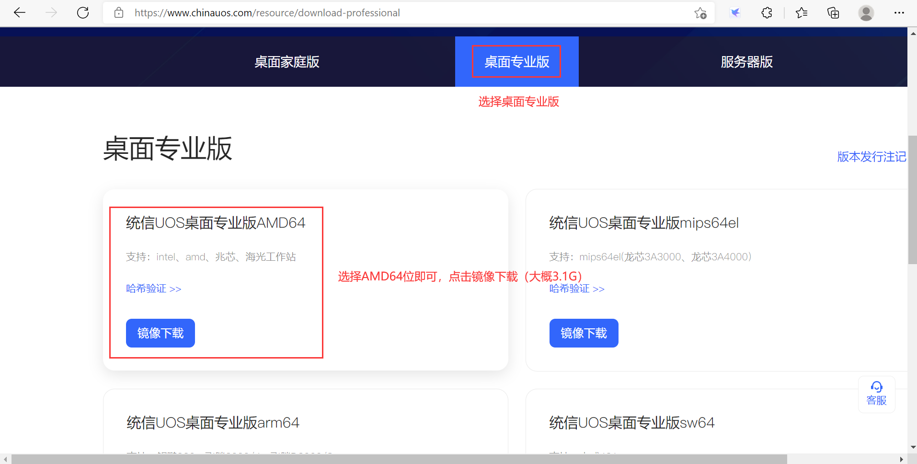Open 哈希验证 link under AMD64 edition

point(154,289)
